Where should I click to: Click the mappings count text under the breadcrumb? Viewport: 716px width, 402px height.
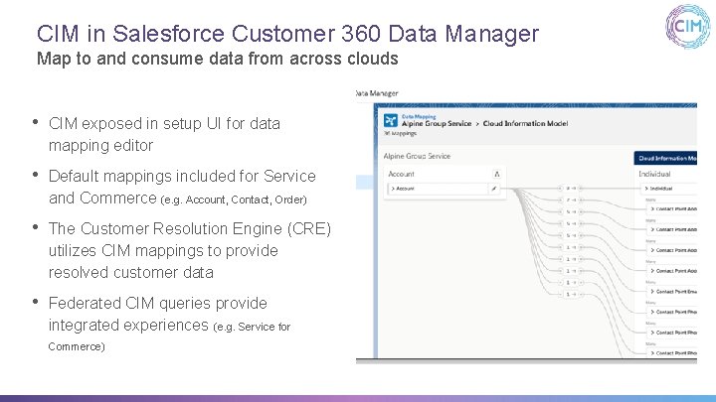[400, 134]
